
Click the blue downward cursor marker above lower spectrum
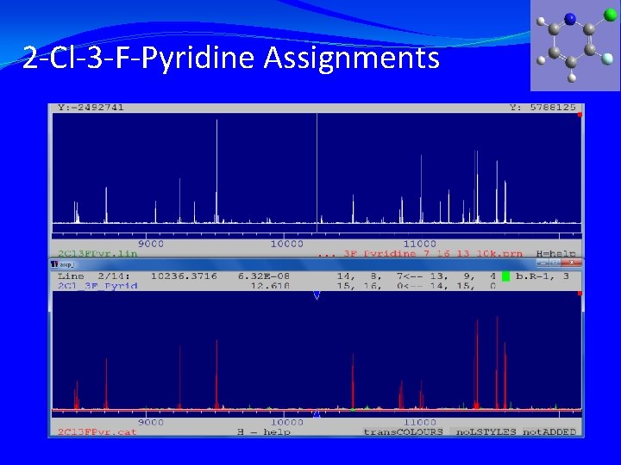pyautogui.click(x=317, y=295)
